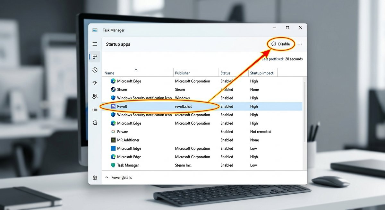
Task: Toggle the Name column sort arrow
Action: [x=136, y=70]
